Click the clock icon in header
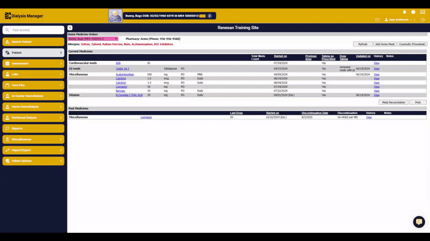The width and height of the screenshot is (430, 241). (413, 12)
